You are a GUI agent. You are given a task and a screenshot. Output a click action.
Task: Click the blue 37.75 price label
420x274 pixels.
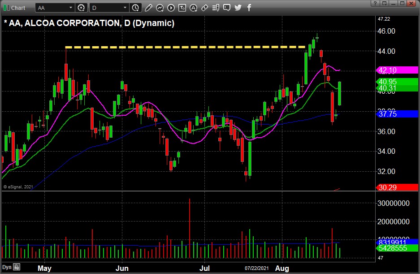pos(397,114)
